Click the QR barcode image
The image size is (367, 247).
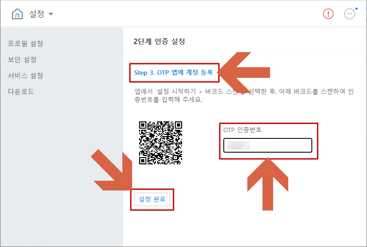pyautogui.click(x=161, y=142)
